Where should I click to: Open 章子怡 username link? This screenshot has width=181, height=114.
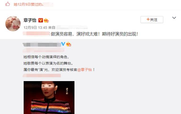pos(30,20)
